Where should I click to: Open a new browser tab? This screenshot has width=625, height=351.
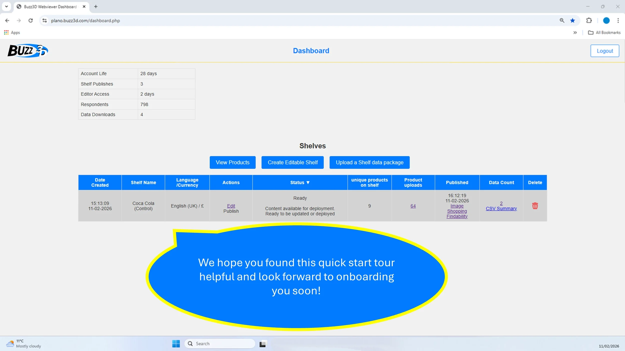pos(96,7)
